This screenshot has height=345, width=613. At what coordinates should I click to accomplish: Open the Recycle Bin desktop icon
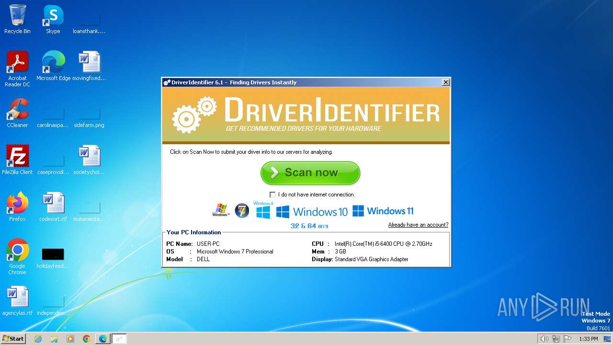point(17,19)
